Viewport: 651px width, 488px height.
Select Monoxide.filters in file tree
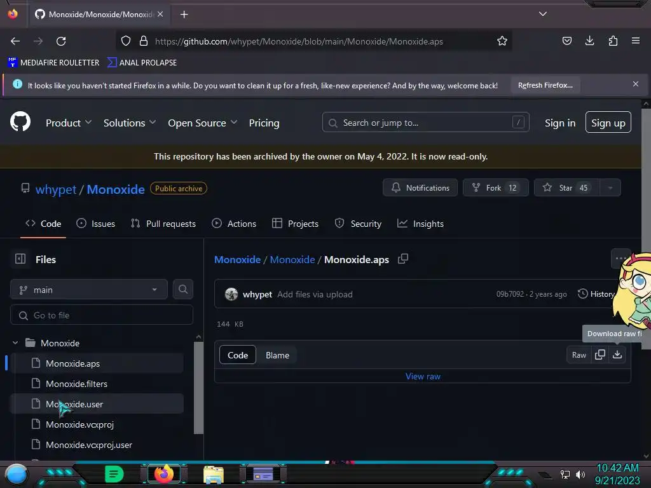[97, 383]
